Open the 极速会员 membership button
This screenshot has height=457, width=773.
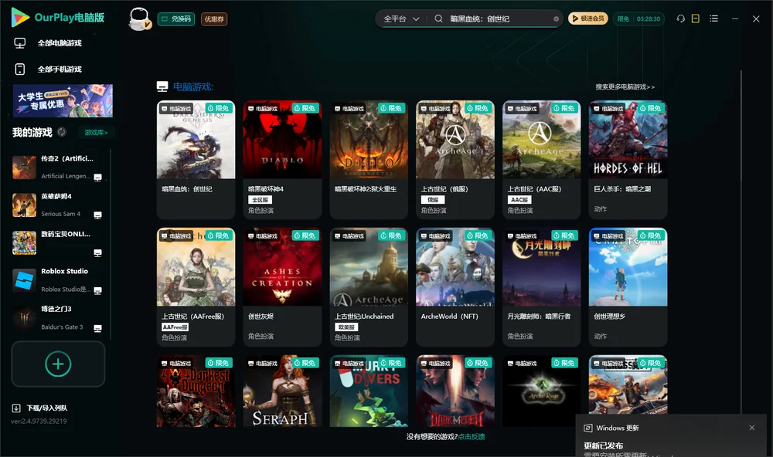[x=588, y=19]
